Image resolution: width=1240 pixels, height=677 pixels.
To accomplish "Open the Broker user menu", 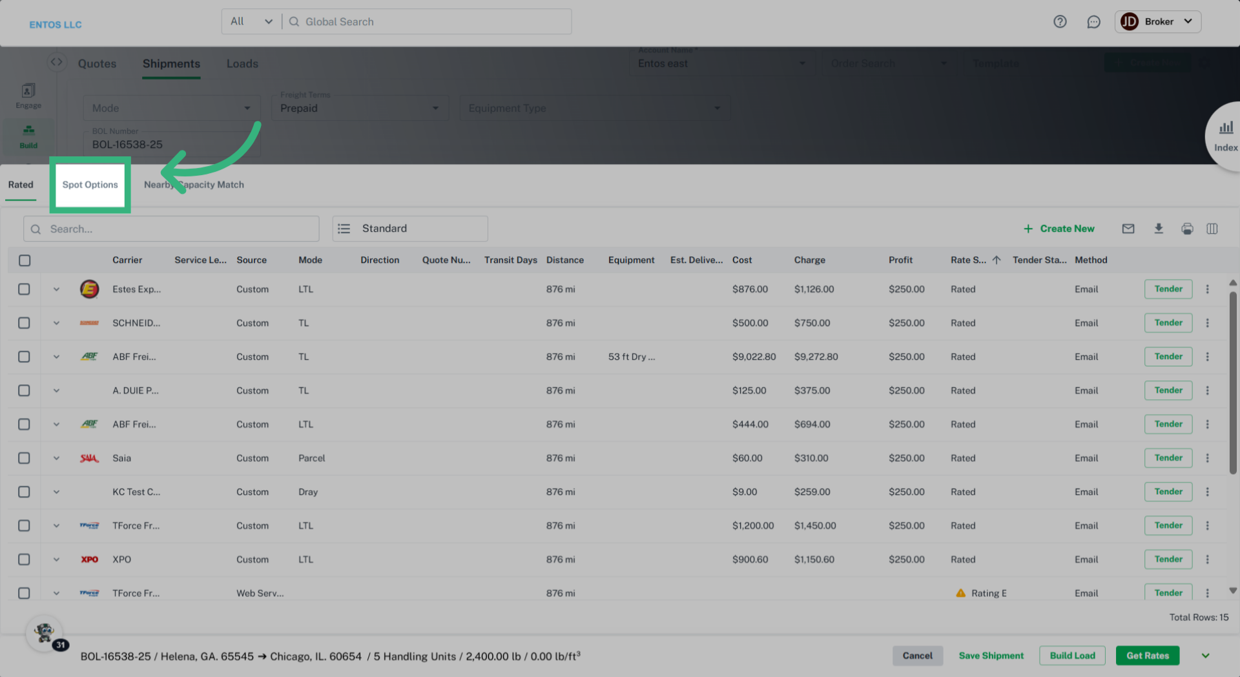I will (x=1157, y=22).
